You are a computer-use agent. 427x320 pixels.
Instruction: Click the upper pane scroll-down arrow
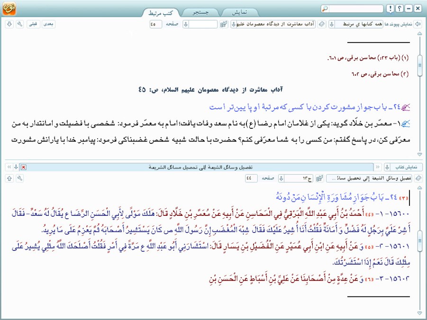pos(419,154)
